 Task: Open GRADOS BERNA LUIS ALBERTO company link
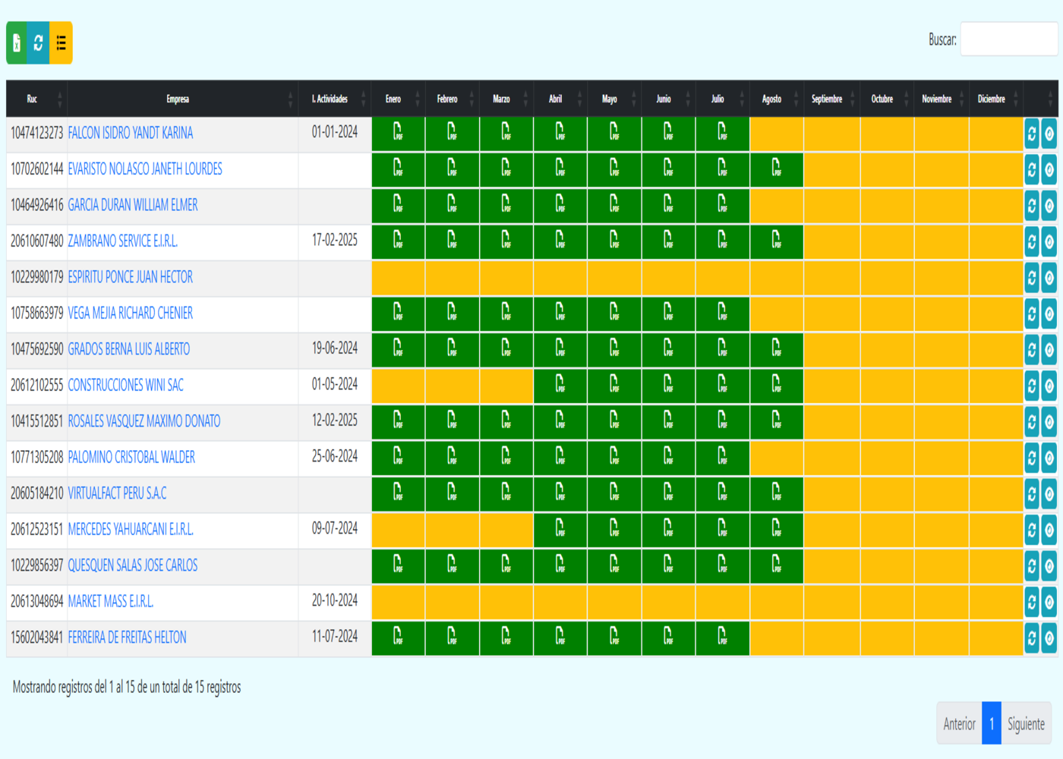(x=129, y=349)
